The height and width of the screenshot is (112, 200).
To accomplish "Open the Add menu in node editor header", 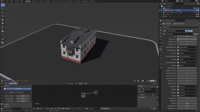I will point(56,109).
